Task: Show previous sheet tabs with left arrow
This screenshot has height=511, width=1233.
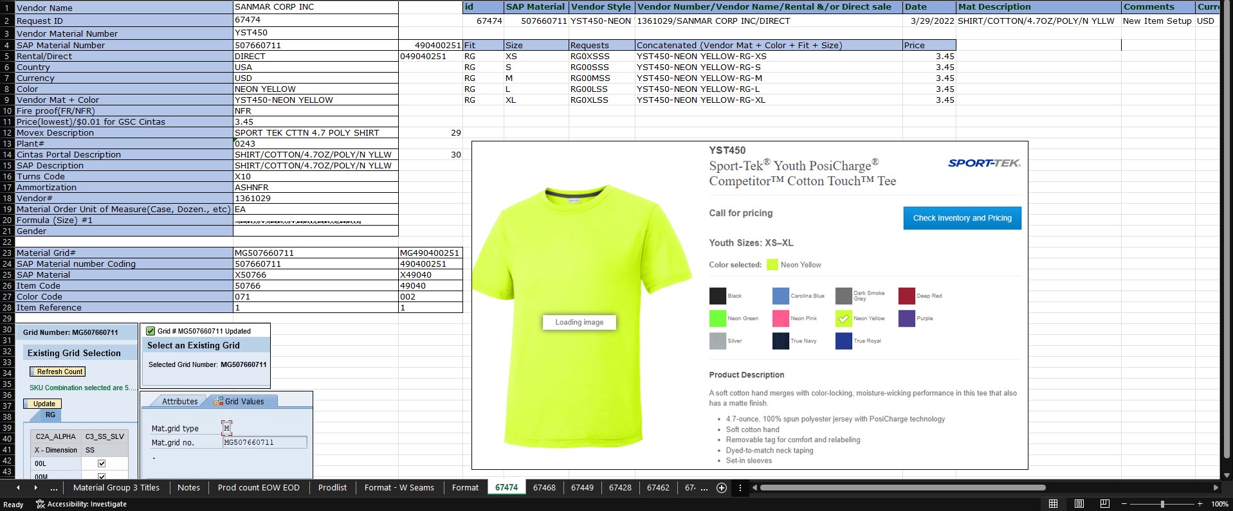Action: coord(17,488)
